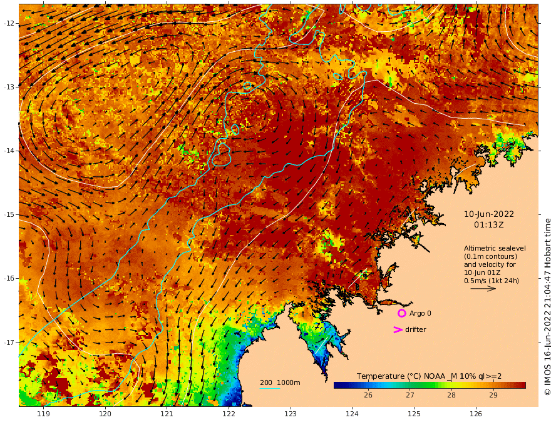Click colorbar tick label 27
The height and width of the screenshot is (425, 551).
409,395
